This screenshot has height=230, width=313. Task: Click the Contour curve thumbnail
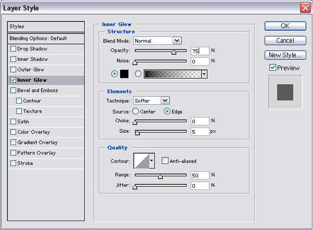[141, 161]
